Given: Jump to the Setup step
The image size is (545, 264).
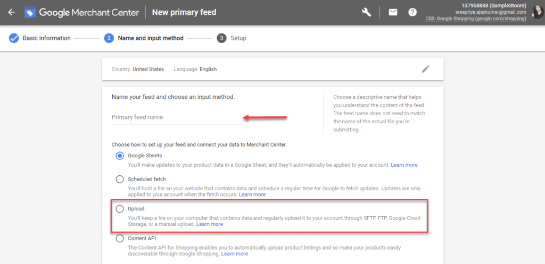Looking at the screenshot, I should click(x=238, y=38).
